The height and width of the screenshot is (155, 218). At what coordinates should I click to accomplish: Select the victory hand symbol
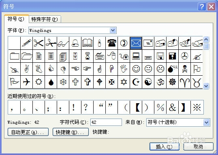coord(27,69)
